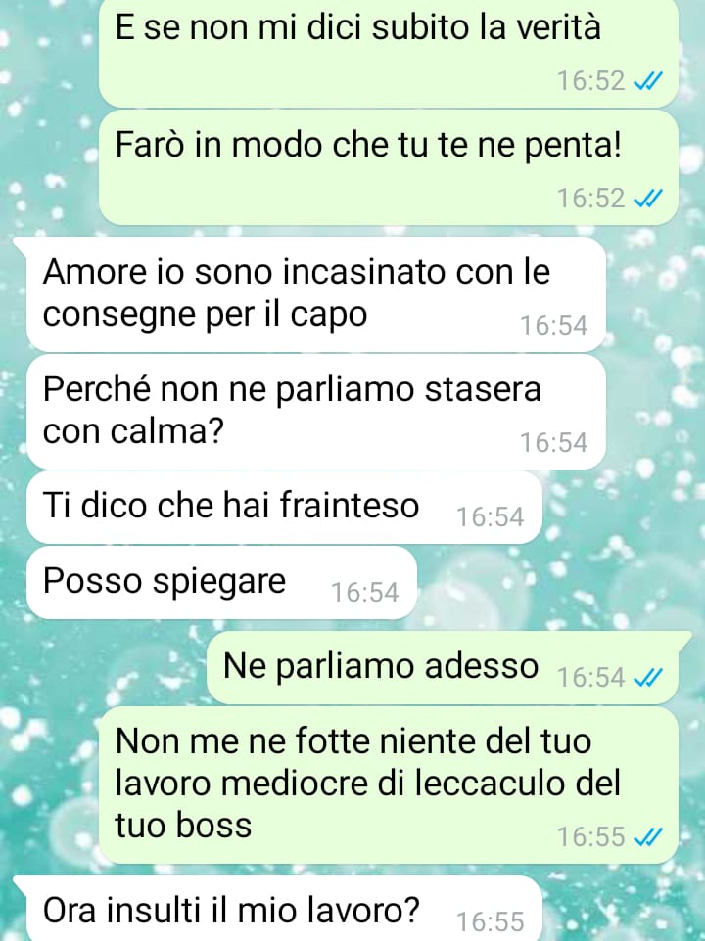Viewport: 705px width, 941px height.
Task: Select the message 'E se non mi dici subito la verità'
Action: pyautogui.click(x=389, y=53)
